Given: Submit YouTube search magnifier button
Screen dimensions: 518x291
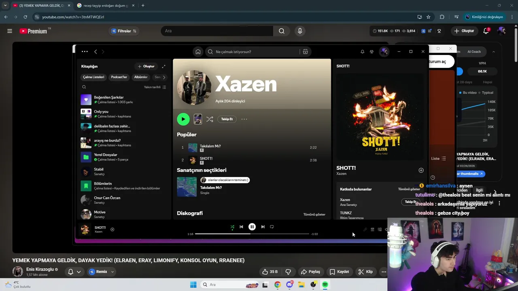Looking at the screenshot, I should 282,31.
